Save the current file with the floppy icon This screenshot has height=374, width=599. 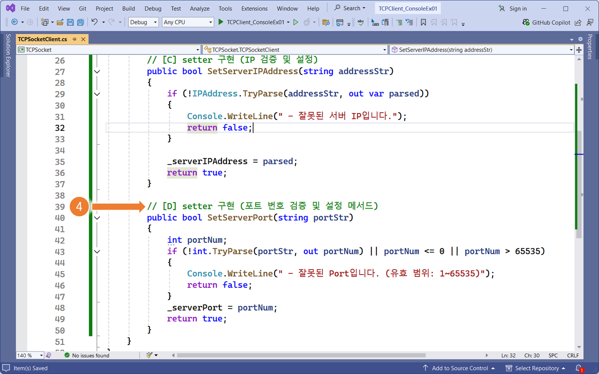pos(70,22)
